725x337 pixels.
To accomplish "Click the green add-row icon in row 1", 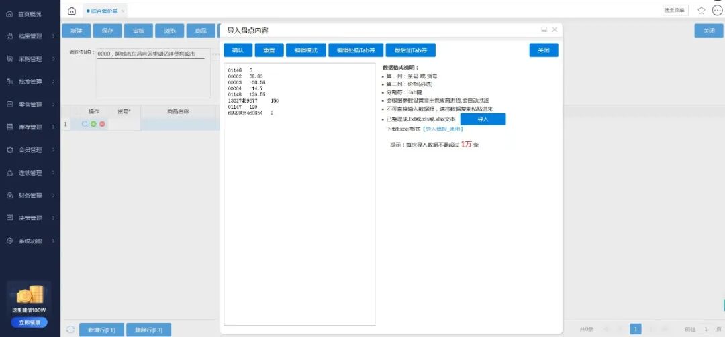I will pos(93,124).
